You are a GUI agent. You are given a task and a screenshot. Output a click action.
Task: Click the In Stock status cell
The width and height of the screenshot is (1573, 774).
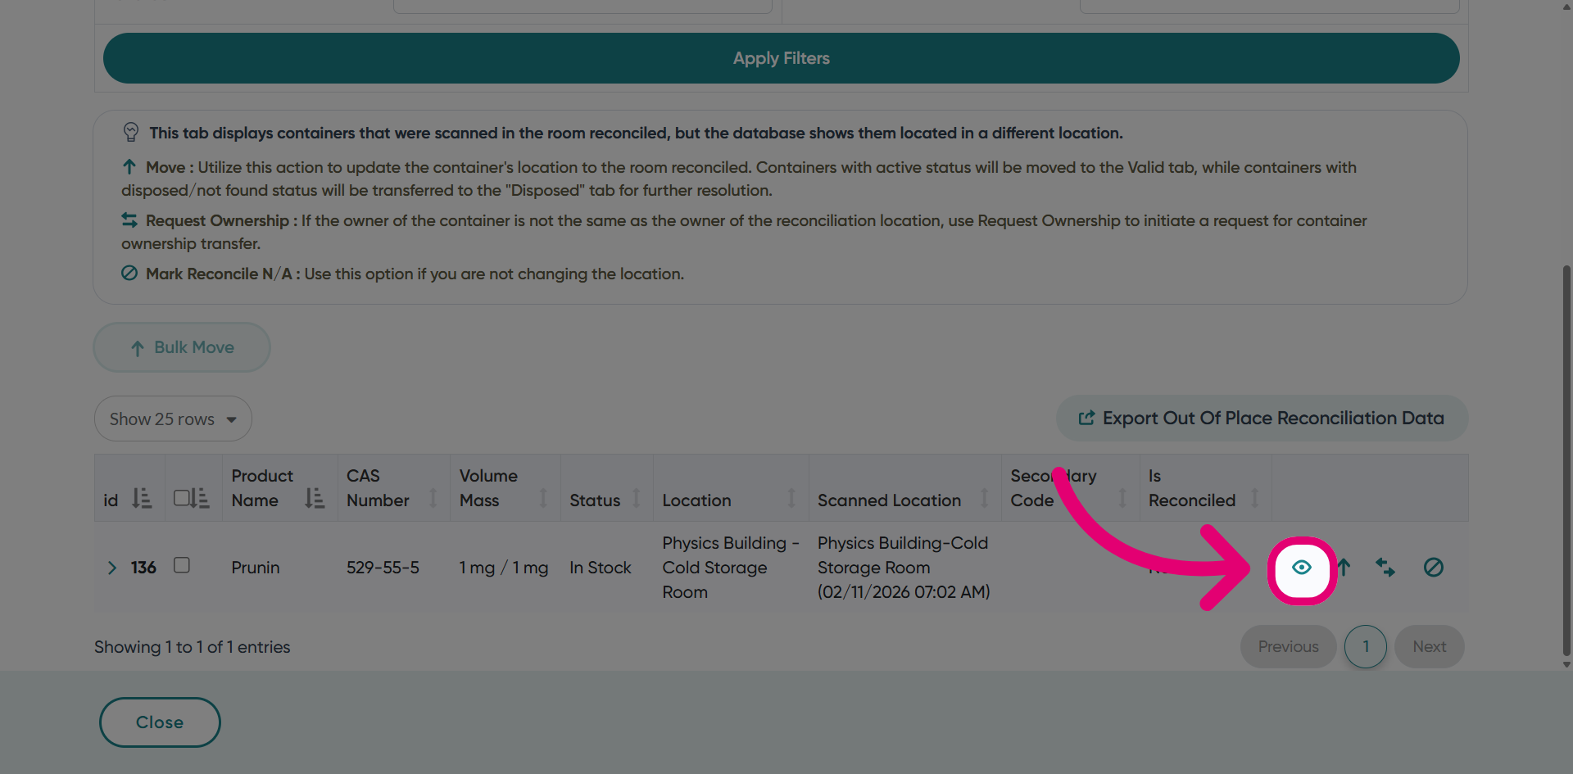click(600, 568)
